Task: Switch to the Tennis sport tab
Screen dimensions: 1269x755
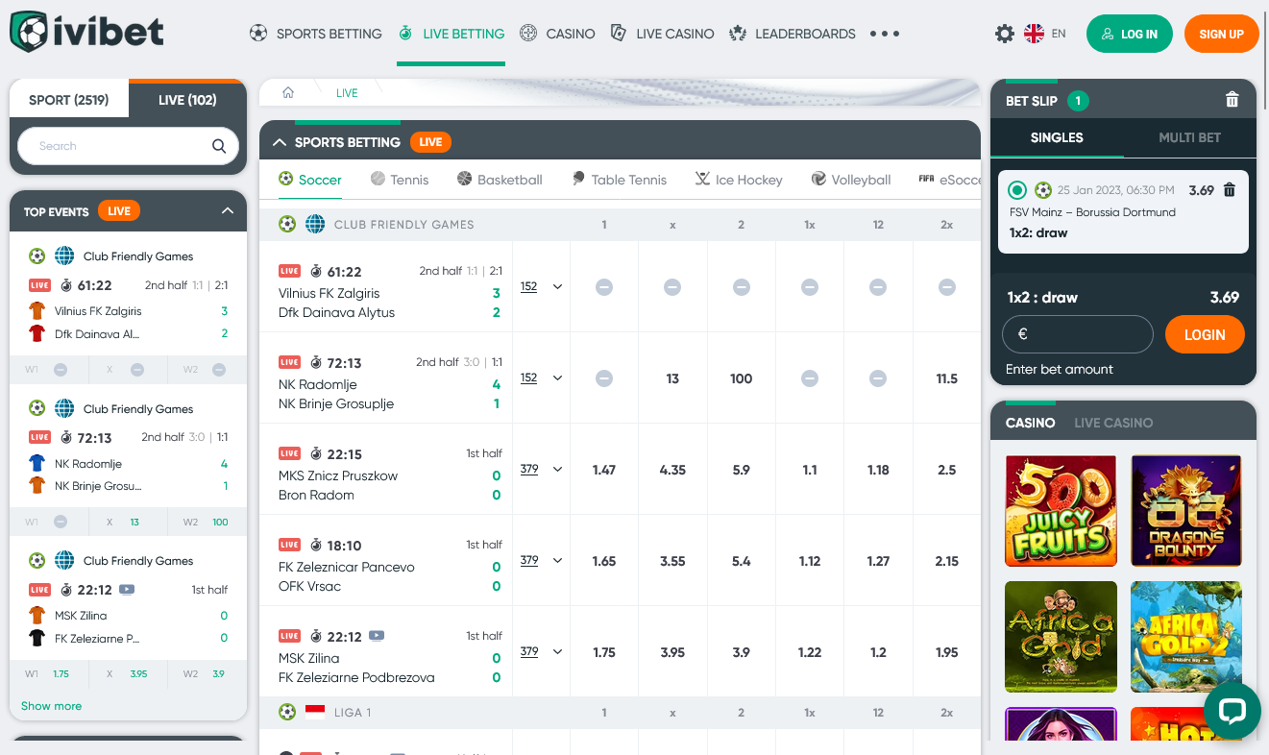Action: [x=399, y=180]
